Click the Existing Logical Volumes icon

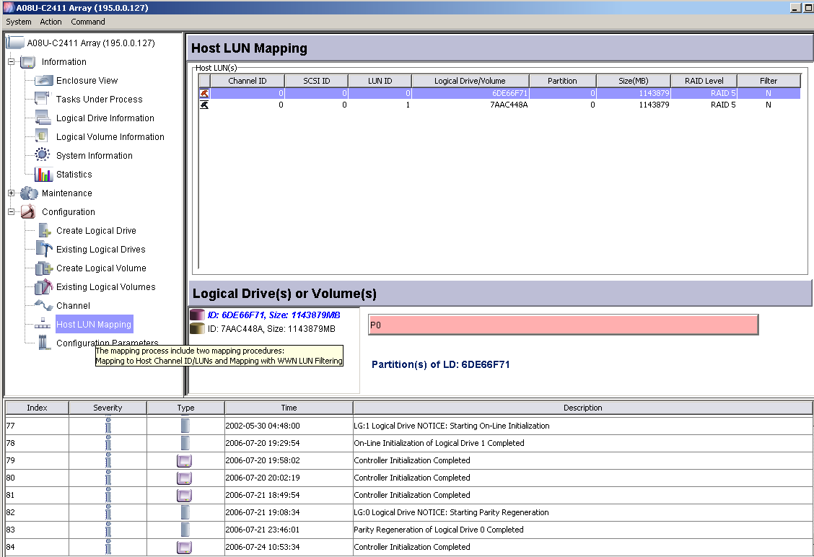tap(44, 287)
